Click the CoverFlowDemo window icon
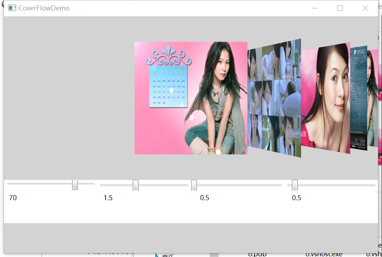 tap(12, 8)
